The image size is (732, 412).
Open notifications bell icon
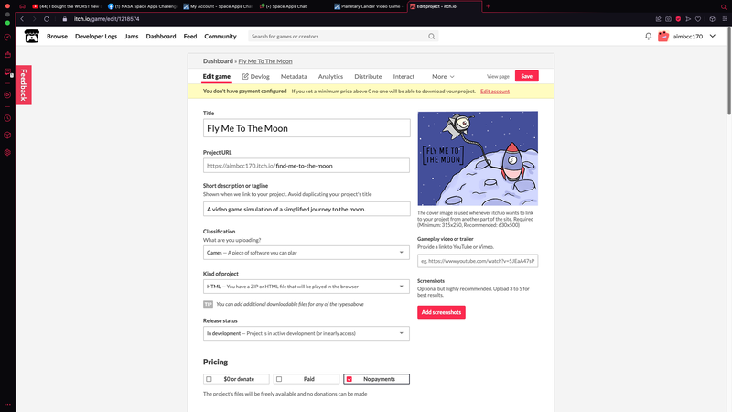[648, 36]
